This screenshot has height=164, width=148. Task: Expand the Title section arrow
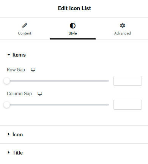pyautogui.click(x=9, y=153)
